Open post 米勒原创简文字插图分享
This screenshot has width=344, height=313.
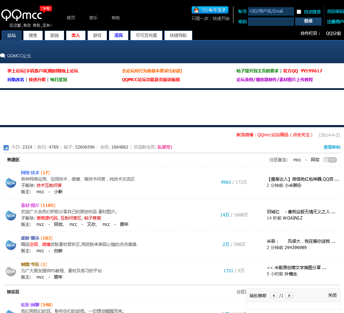(x=296, y=268)
